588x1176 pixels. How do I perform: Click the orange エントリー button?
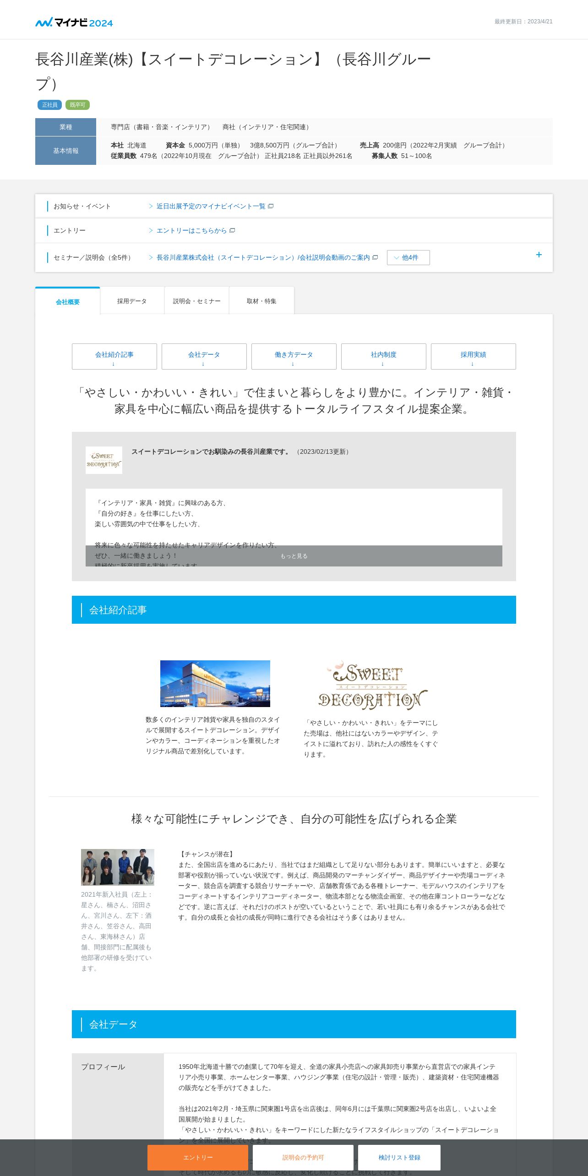197,1157
